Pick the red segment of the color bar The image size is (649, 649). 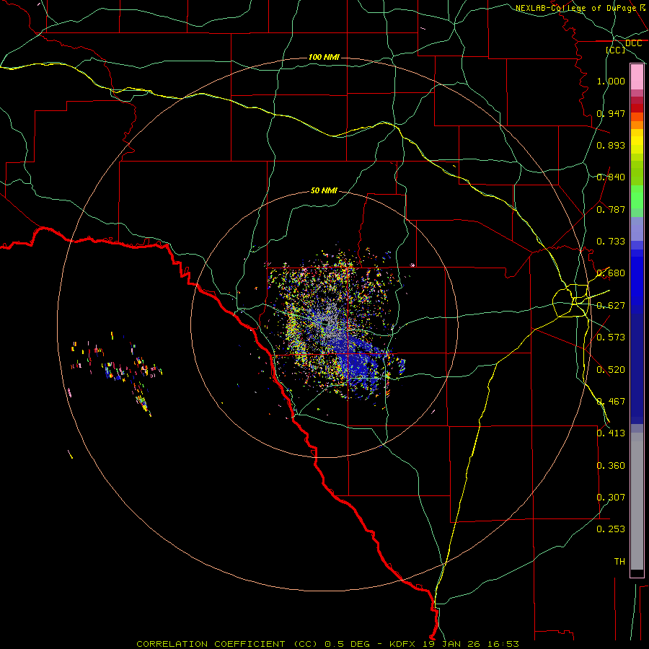[637, 107]
